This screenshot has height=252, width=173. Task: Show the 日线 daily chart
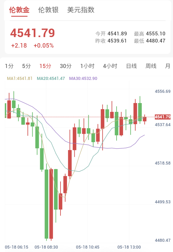point(132,66)
